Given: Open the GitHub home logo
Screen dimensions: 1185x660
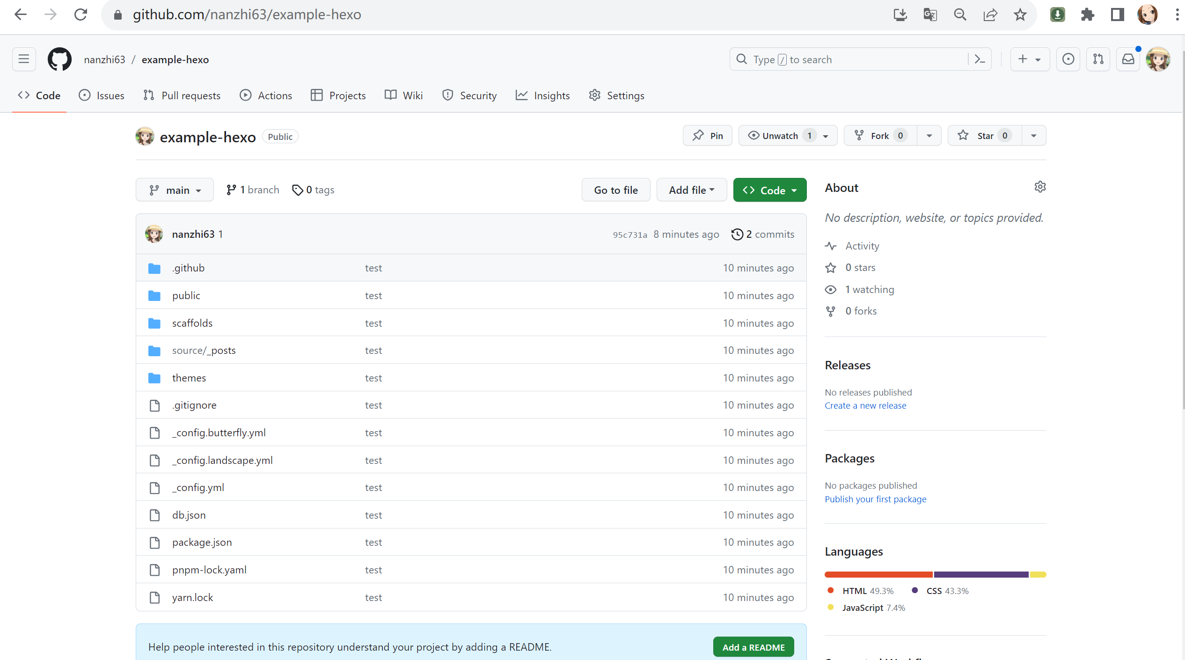Looking at the screenshot, I should pos(59,59).
